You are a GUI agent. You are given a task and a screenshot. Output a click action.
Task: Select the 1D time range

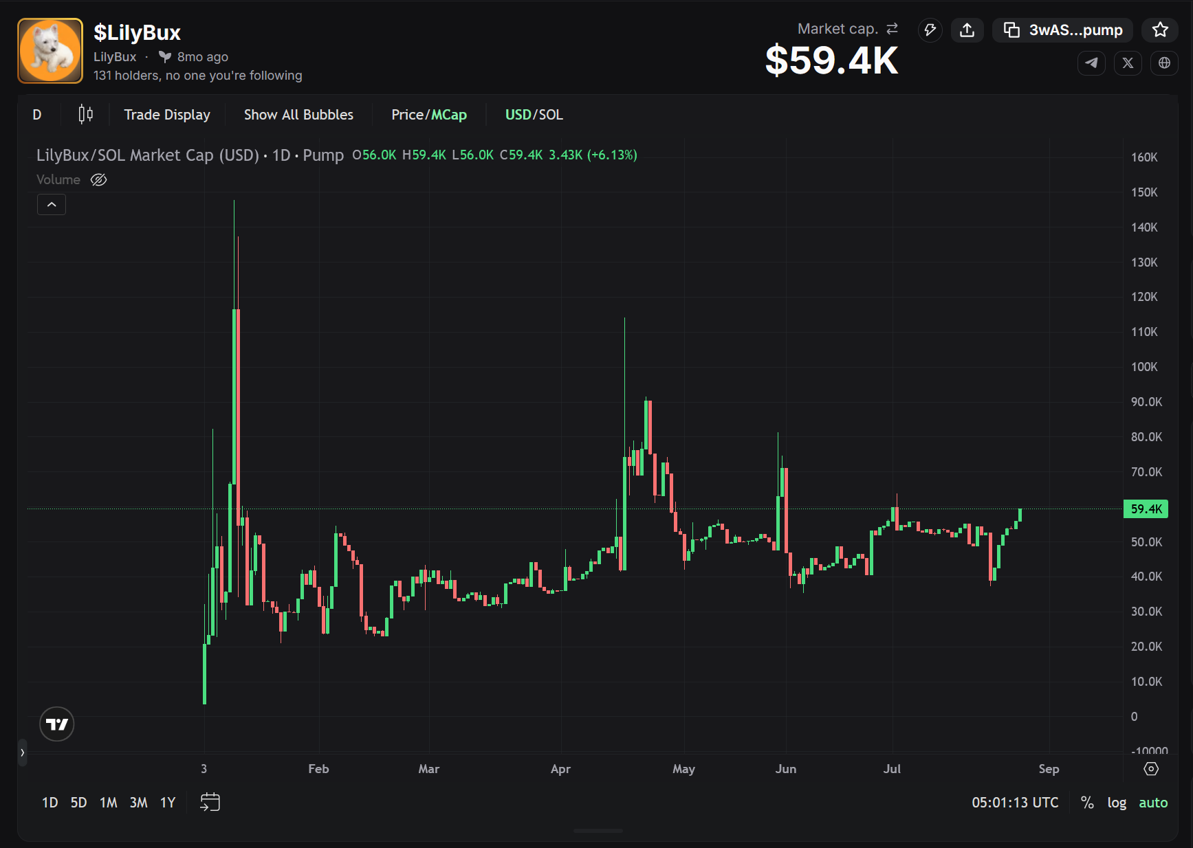50,803
